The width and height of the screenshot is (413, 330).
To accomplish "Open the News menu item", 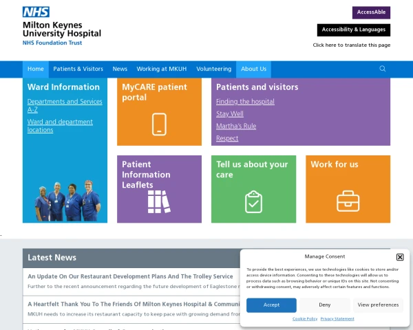I will tap(120, 69).
